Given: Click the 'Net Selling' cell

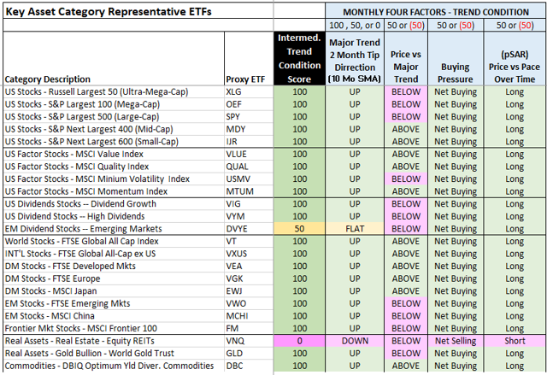Looking at the screenshot, I should (456, 341).
